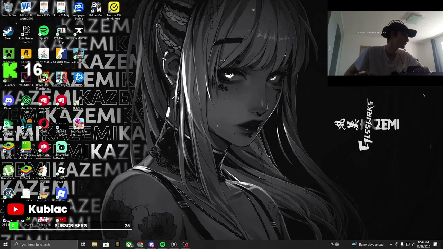Open Call of Duty shortcut

coord(79,56)
